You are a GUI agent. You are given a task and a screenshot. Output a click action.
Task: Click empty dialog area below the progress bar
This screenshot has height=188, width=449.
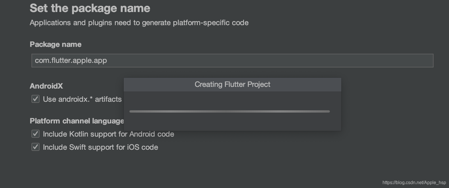pyautogui.click(x=232, y=122)
